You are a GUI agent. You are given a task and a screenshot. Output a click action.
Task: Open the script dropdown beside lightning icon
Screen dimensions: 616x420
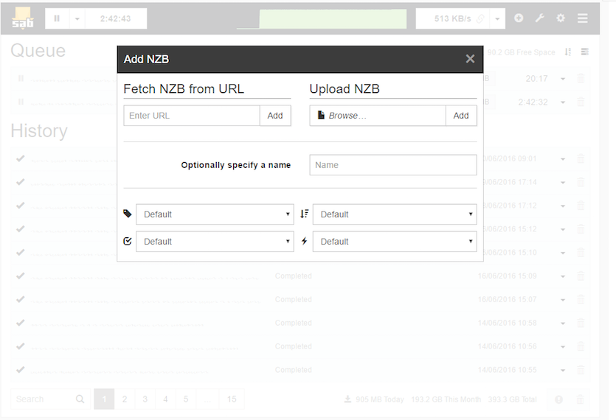(x=395, y=242)
